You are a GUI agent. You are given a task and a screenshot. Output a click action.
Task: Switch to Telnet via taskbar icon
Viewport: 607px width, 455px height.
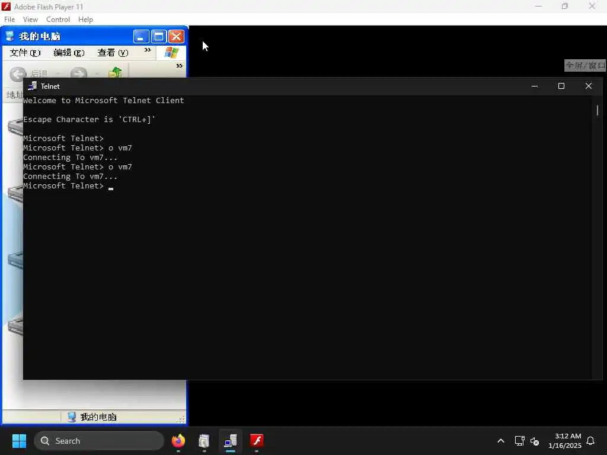[231, 441]
